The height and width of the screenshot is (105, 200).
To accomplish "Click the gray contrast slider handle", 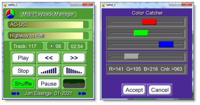I will 131,56.
